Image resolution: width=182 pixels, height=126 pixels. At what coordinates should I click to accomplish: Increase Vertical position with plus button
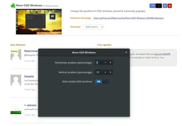click(110, 72)
